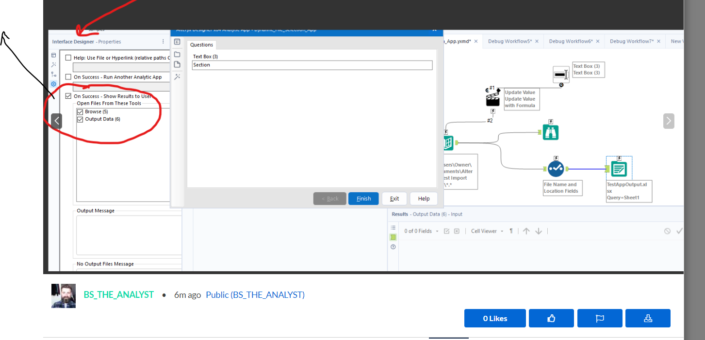This screenshot has height=340, width=705.
Task: Click the file page icon in the dialog sidebar
Action: pos(177,64)
